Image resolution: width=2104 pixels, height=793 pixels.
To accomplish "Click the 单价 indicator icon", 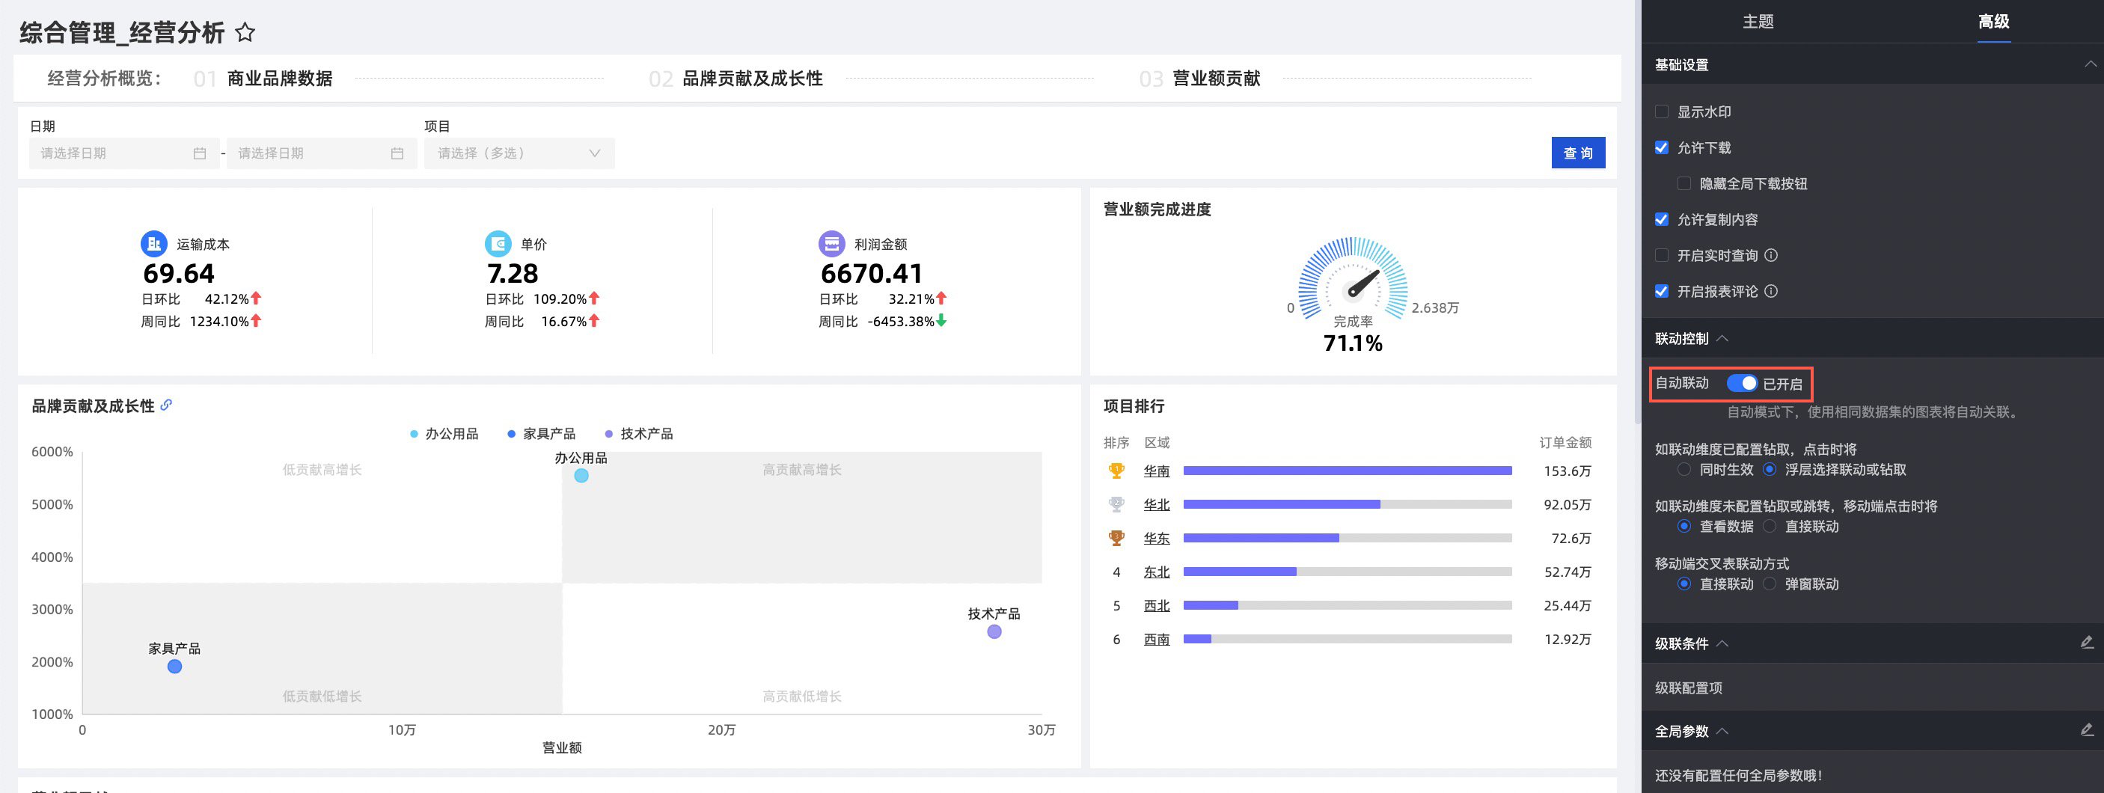I will (498, 243).
